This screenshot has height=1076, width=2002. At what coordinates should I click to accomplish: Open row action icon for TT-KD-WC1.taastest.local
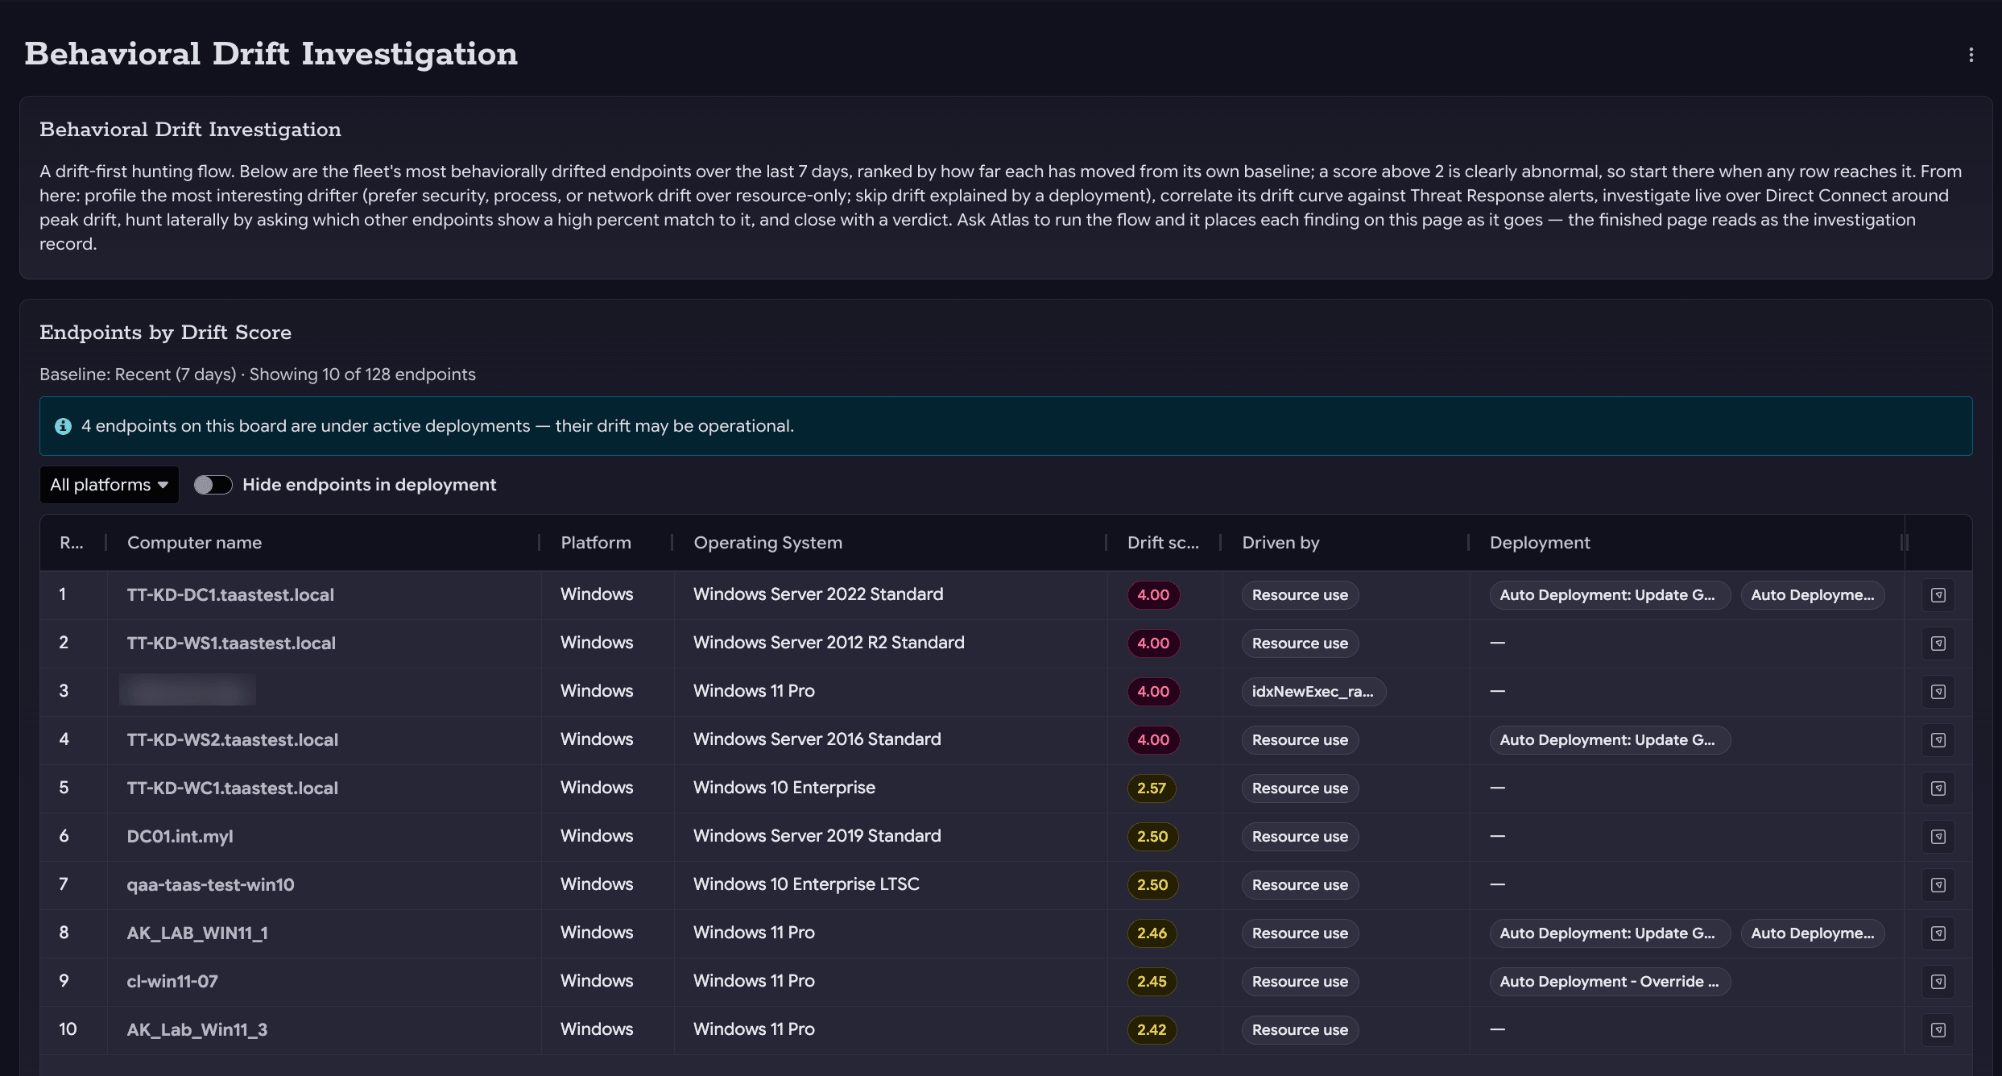point(1938,788)
